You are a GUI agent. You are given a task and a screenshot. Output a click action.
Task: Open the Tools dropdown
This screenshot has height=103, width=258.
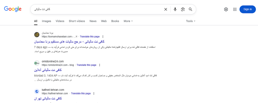click(x=190, y=21)
